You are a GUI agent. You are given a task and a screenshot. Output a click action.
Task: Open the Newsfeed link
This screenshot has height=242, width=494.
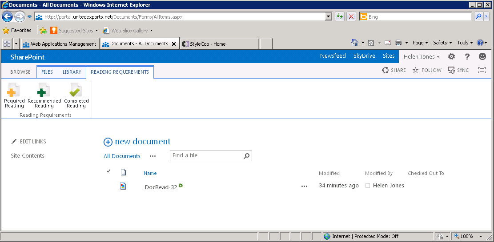click(x=333, y=56)
